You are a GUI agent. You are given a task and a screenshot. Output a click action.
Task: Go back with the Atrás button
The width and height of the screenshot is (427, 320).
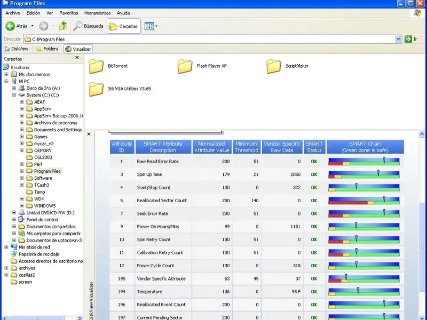[16, 26]
